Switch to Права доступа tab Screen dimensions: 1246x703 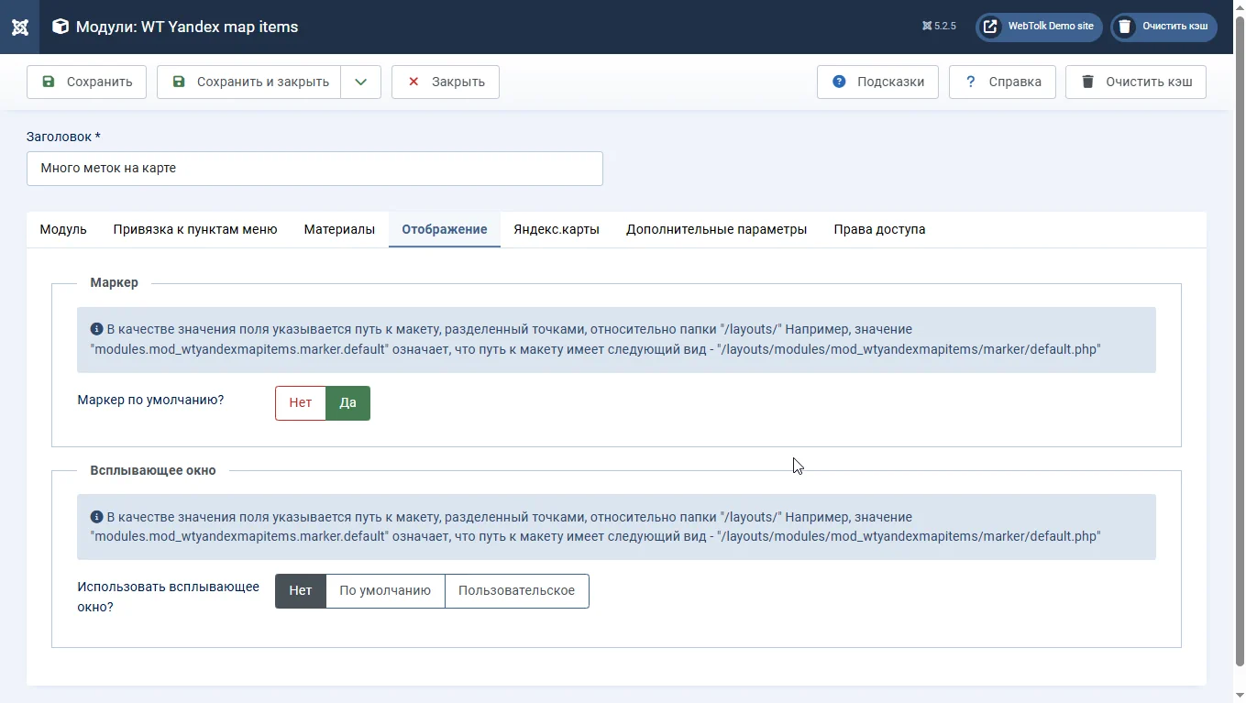879,229
